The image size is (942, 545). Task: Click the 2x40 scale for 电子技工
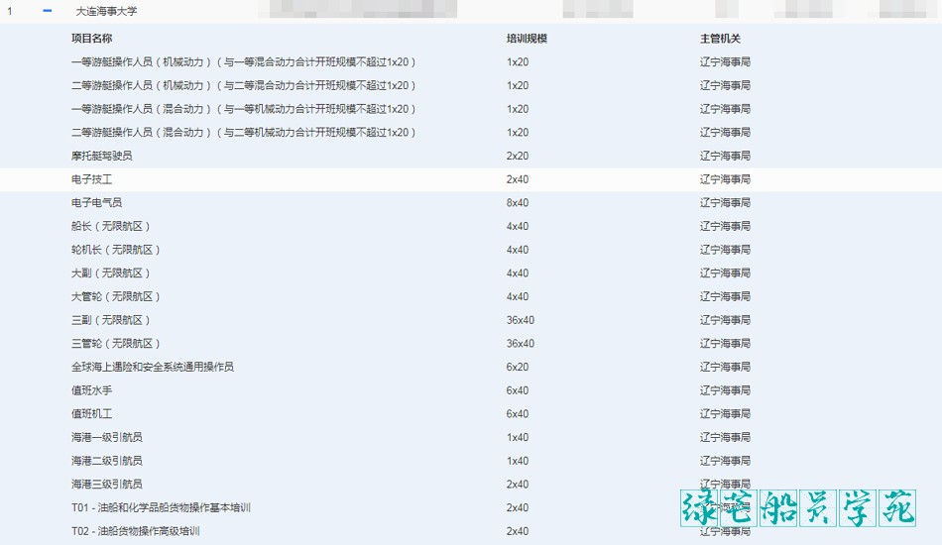[x=518, y=179]
